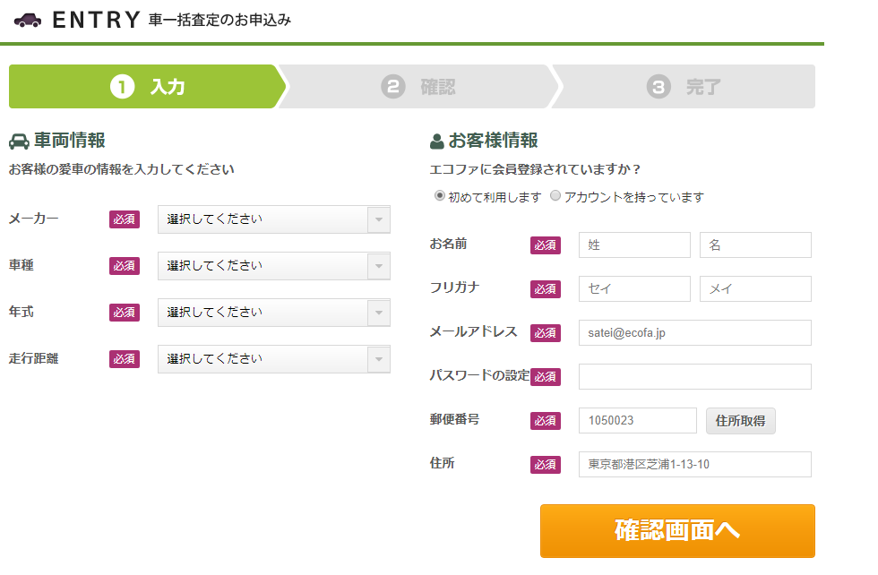Screen dimensions: 878x575
Task: Click the 姓 last name input field
Action: [x=634, y=245]
